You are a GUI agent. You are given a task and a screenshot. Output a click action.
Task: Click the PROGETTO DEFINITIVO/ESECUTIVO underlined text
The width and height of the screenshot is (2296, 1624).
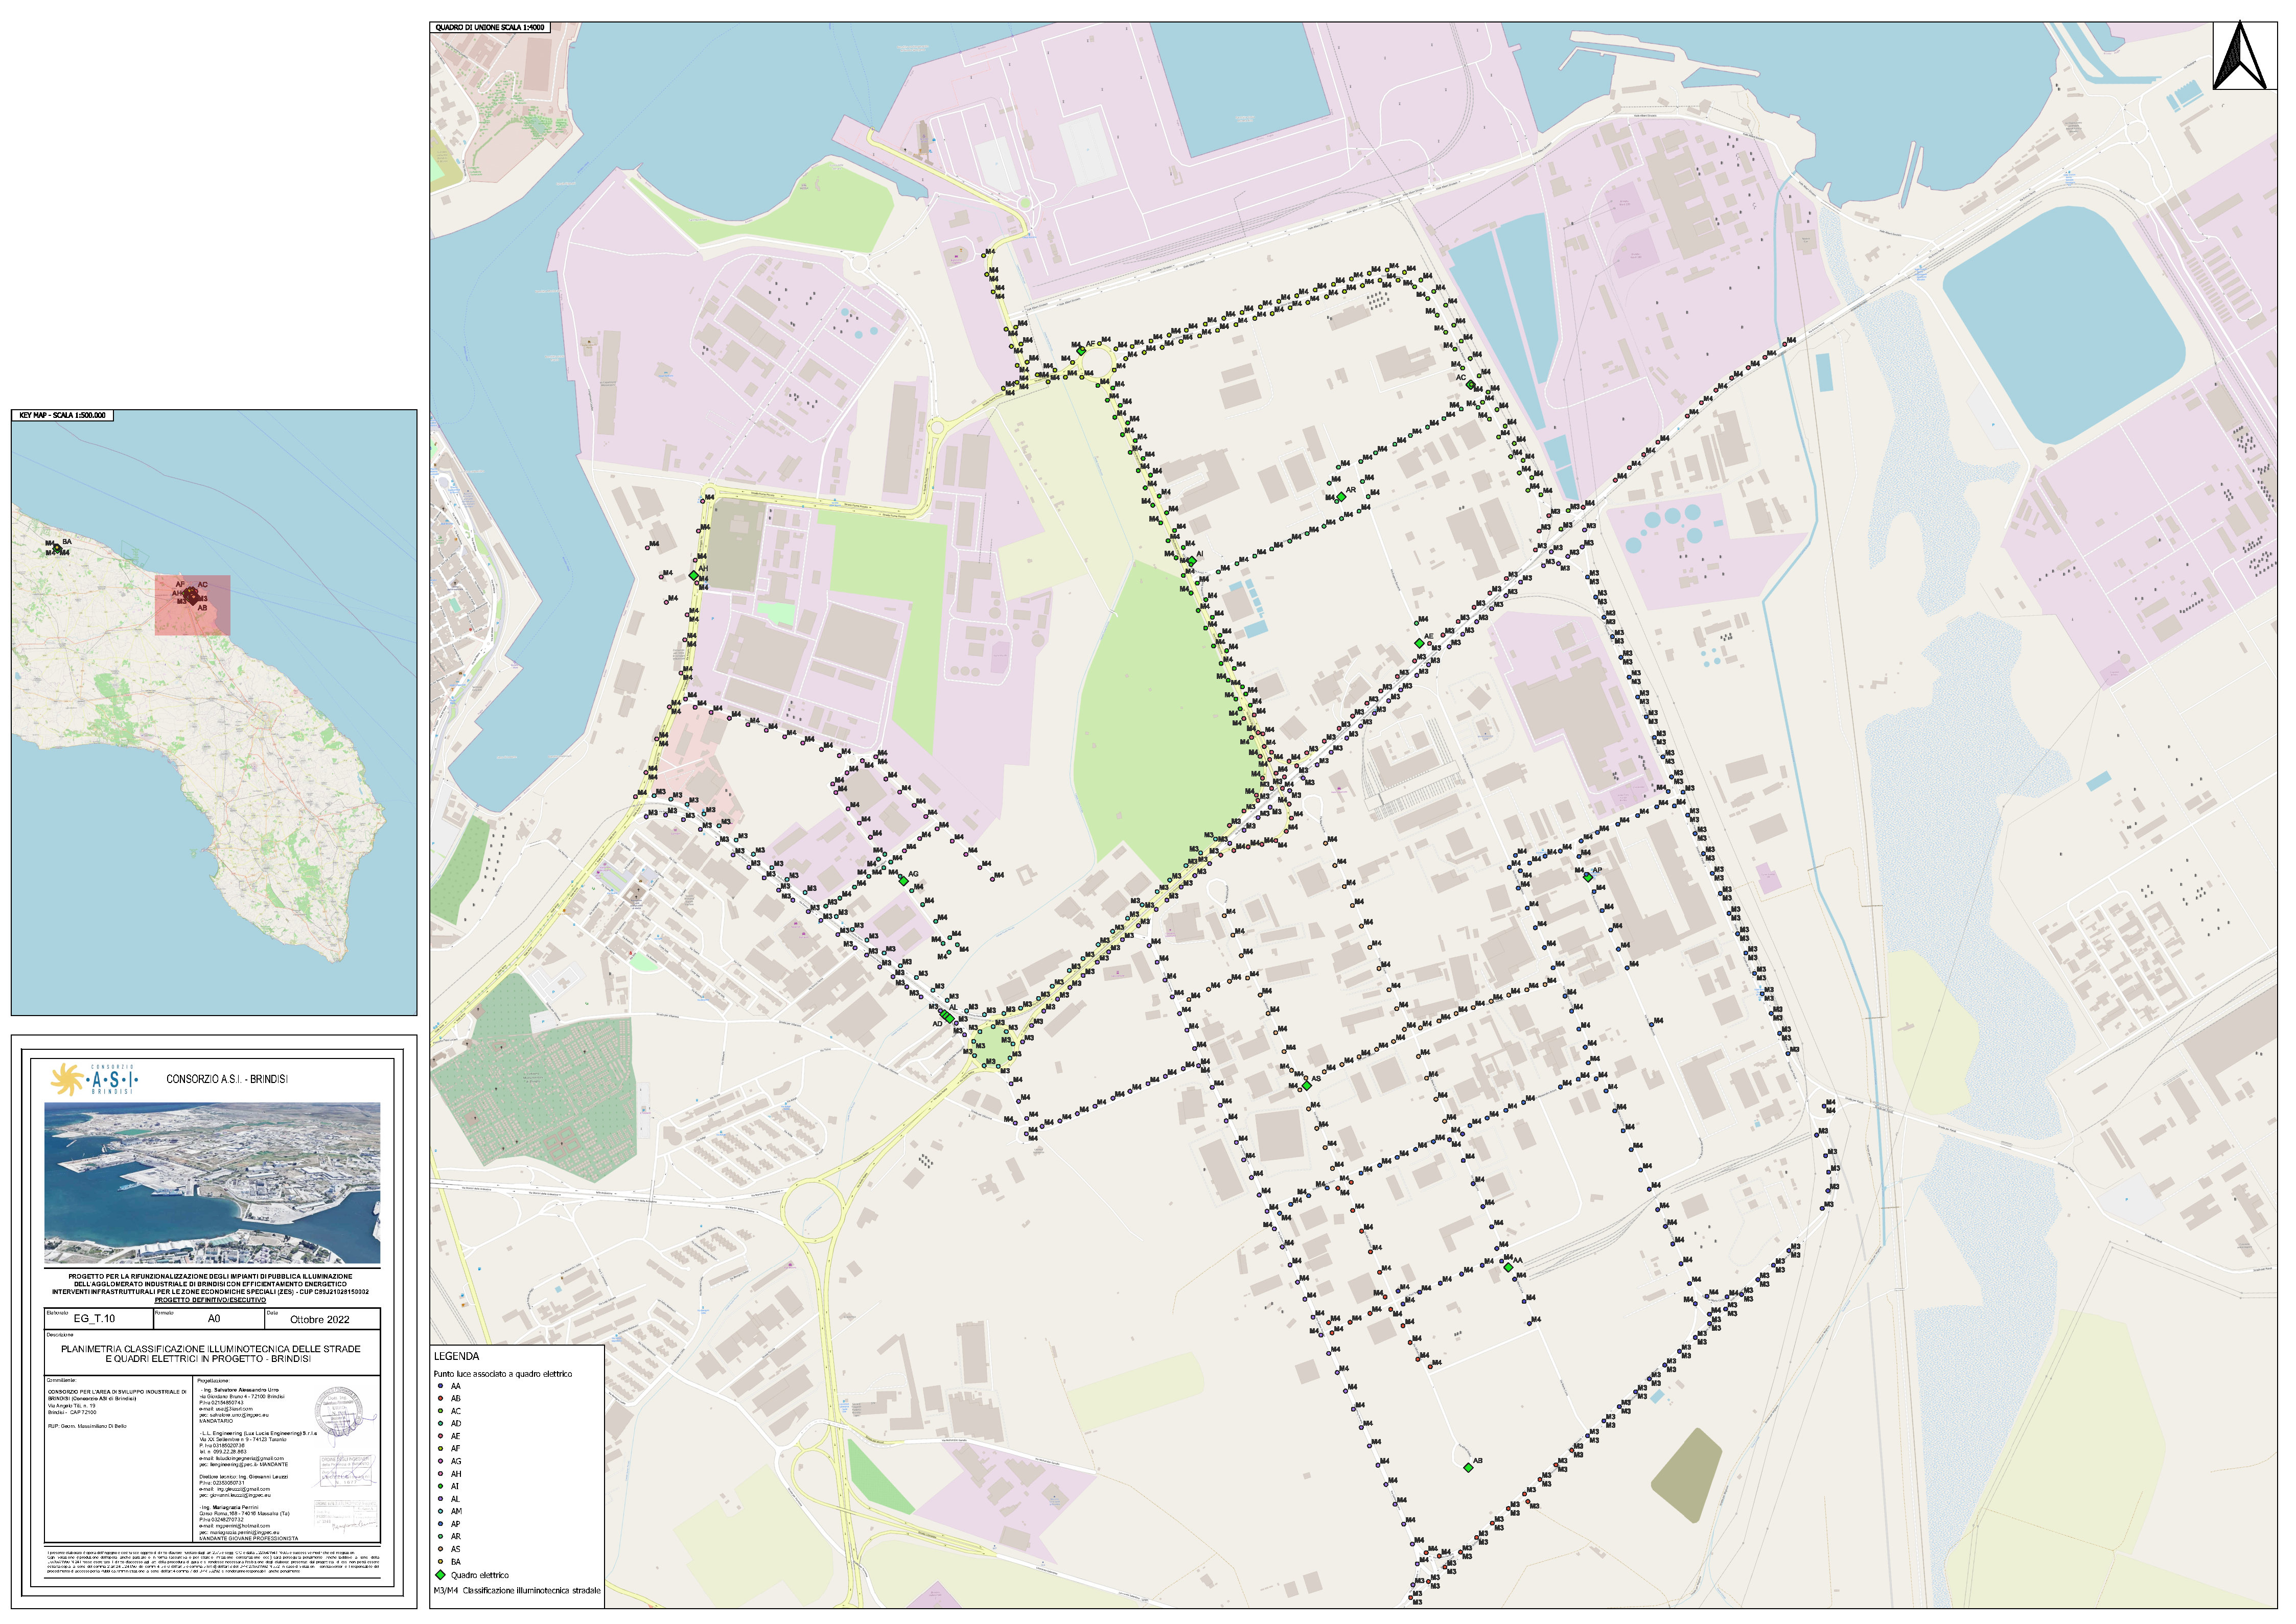(x=210, y=1301)
